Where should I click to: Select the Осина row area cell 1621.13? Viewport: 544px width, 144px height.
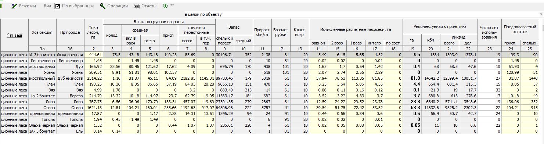[x=94, y=108]
